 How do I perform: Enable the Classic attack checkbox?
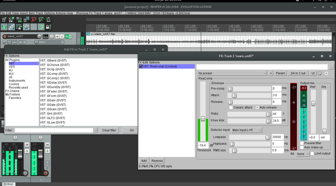coord(231,107)
